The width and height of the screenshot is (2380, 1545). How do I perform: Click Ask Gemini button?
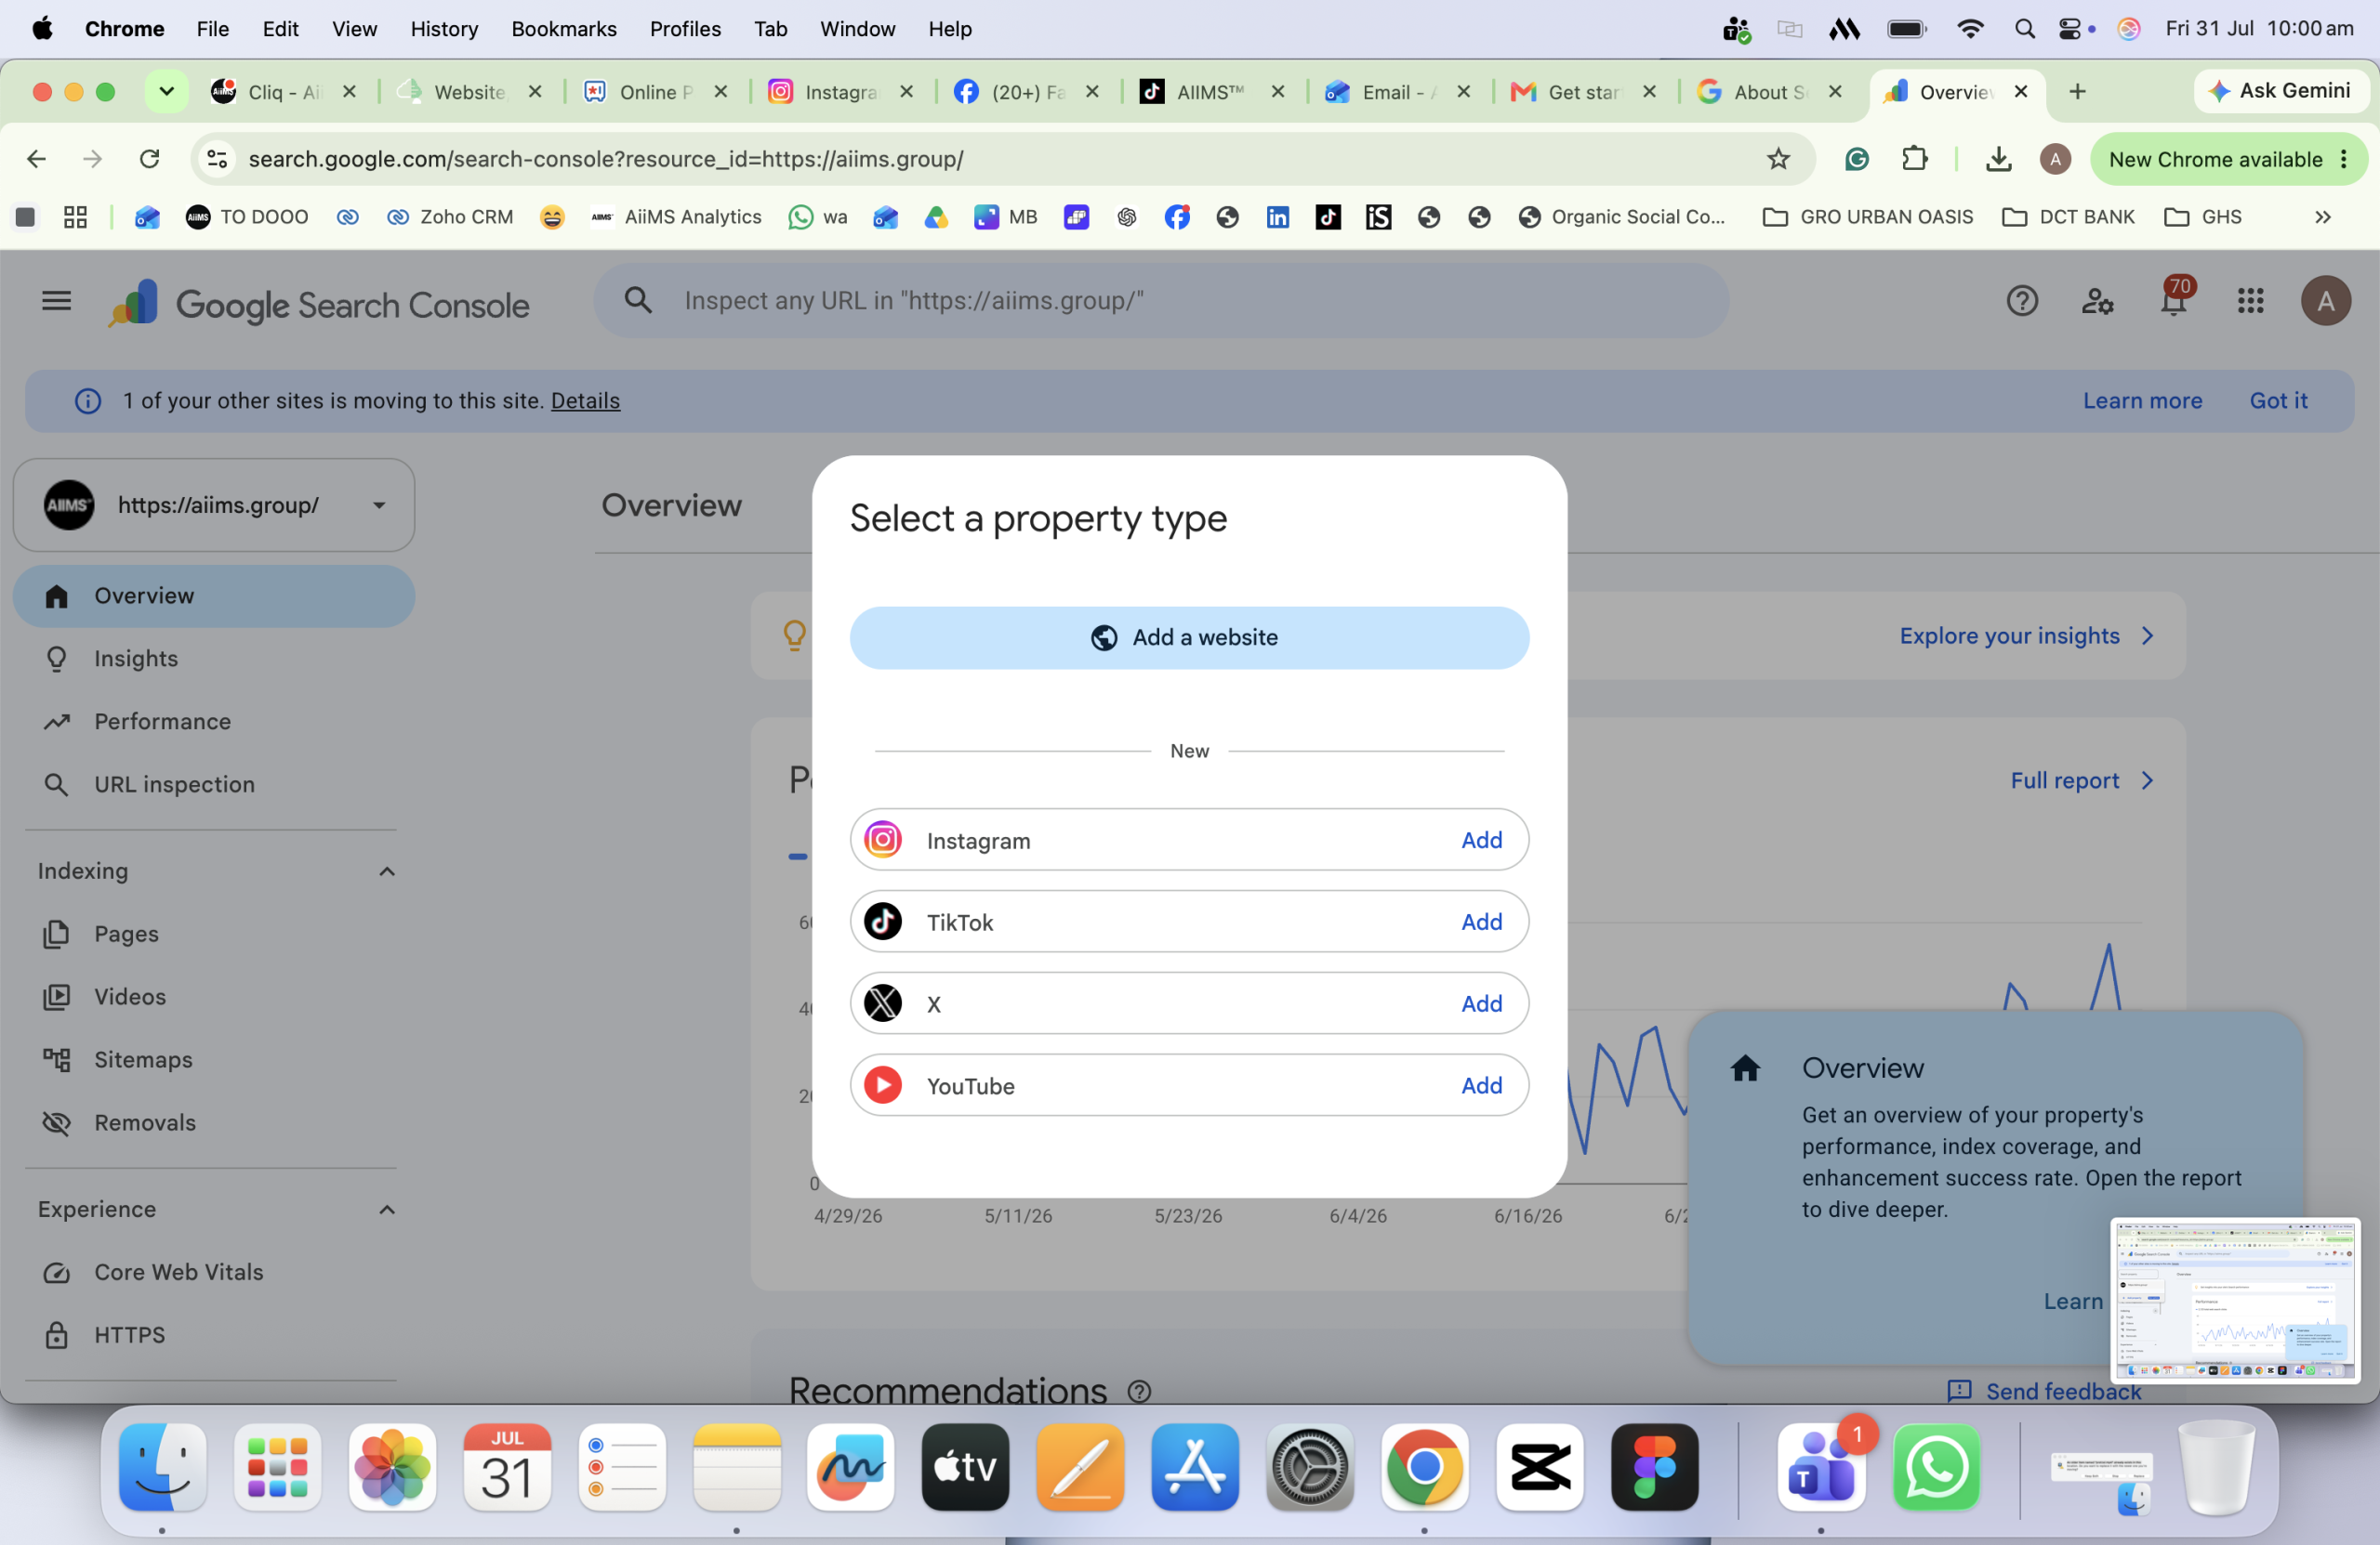(2281, 91)
